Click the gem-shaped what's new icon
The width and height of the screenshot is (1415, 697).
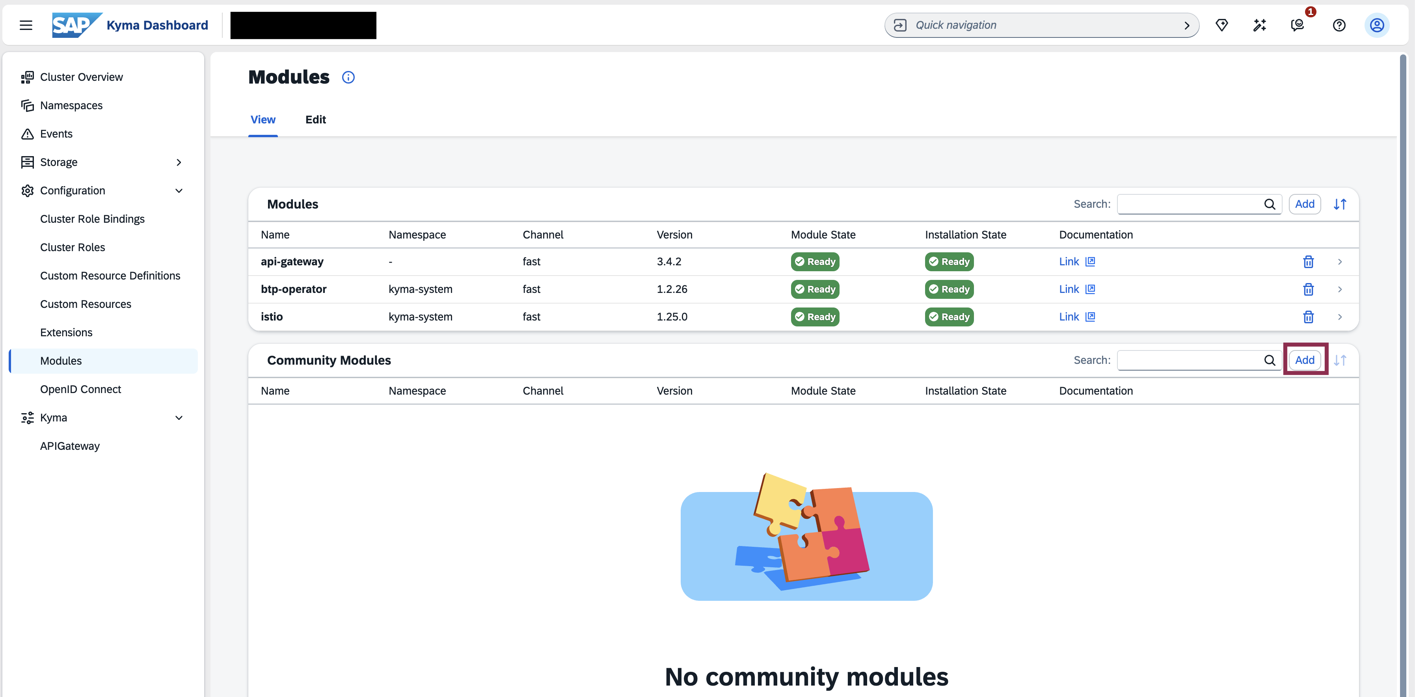point(1221,25)
